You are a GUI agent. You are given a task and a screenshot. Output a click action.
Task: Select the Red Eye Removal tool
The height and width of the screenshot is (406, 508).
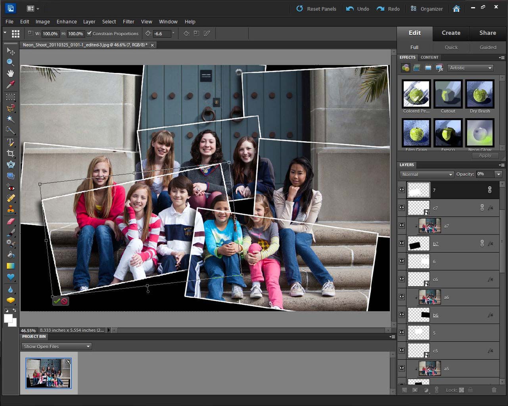[11, 188]
